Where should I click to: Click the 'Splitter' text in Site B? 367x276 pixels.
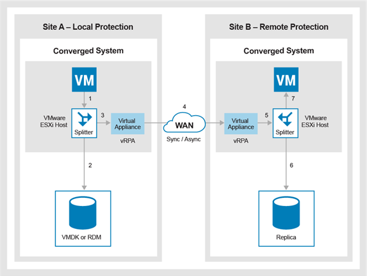coord(285,132)
